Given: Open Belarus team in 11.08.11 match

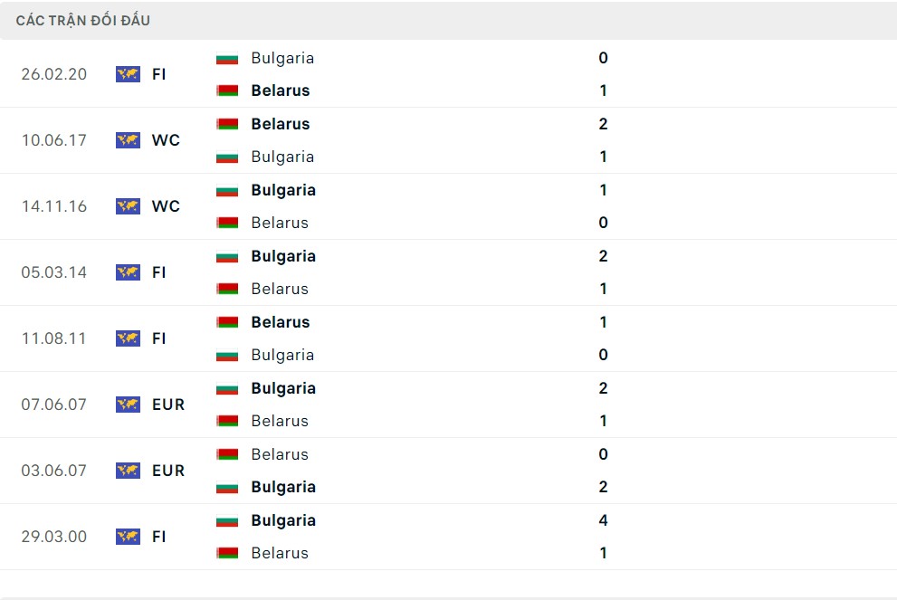Looking at the screenshot, I should pos(281,322).
